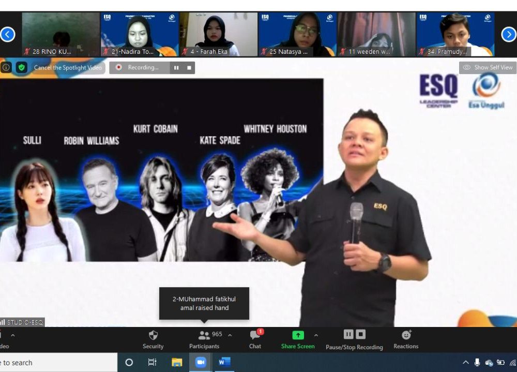Pause recording using the top recording bar
The width and height of the screenshot is (517, 372).
point(176,68)
